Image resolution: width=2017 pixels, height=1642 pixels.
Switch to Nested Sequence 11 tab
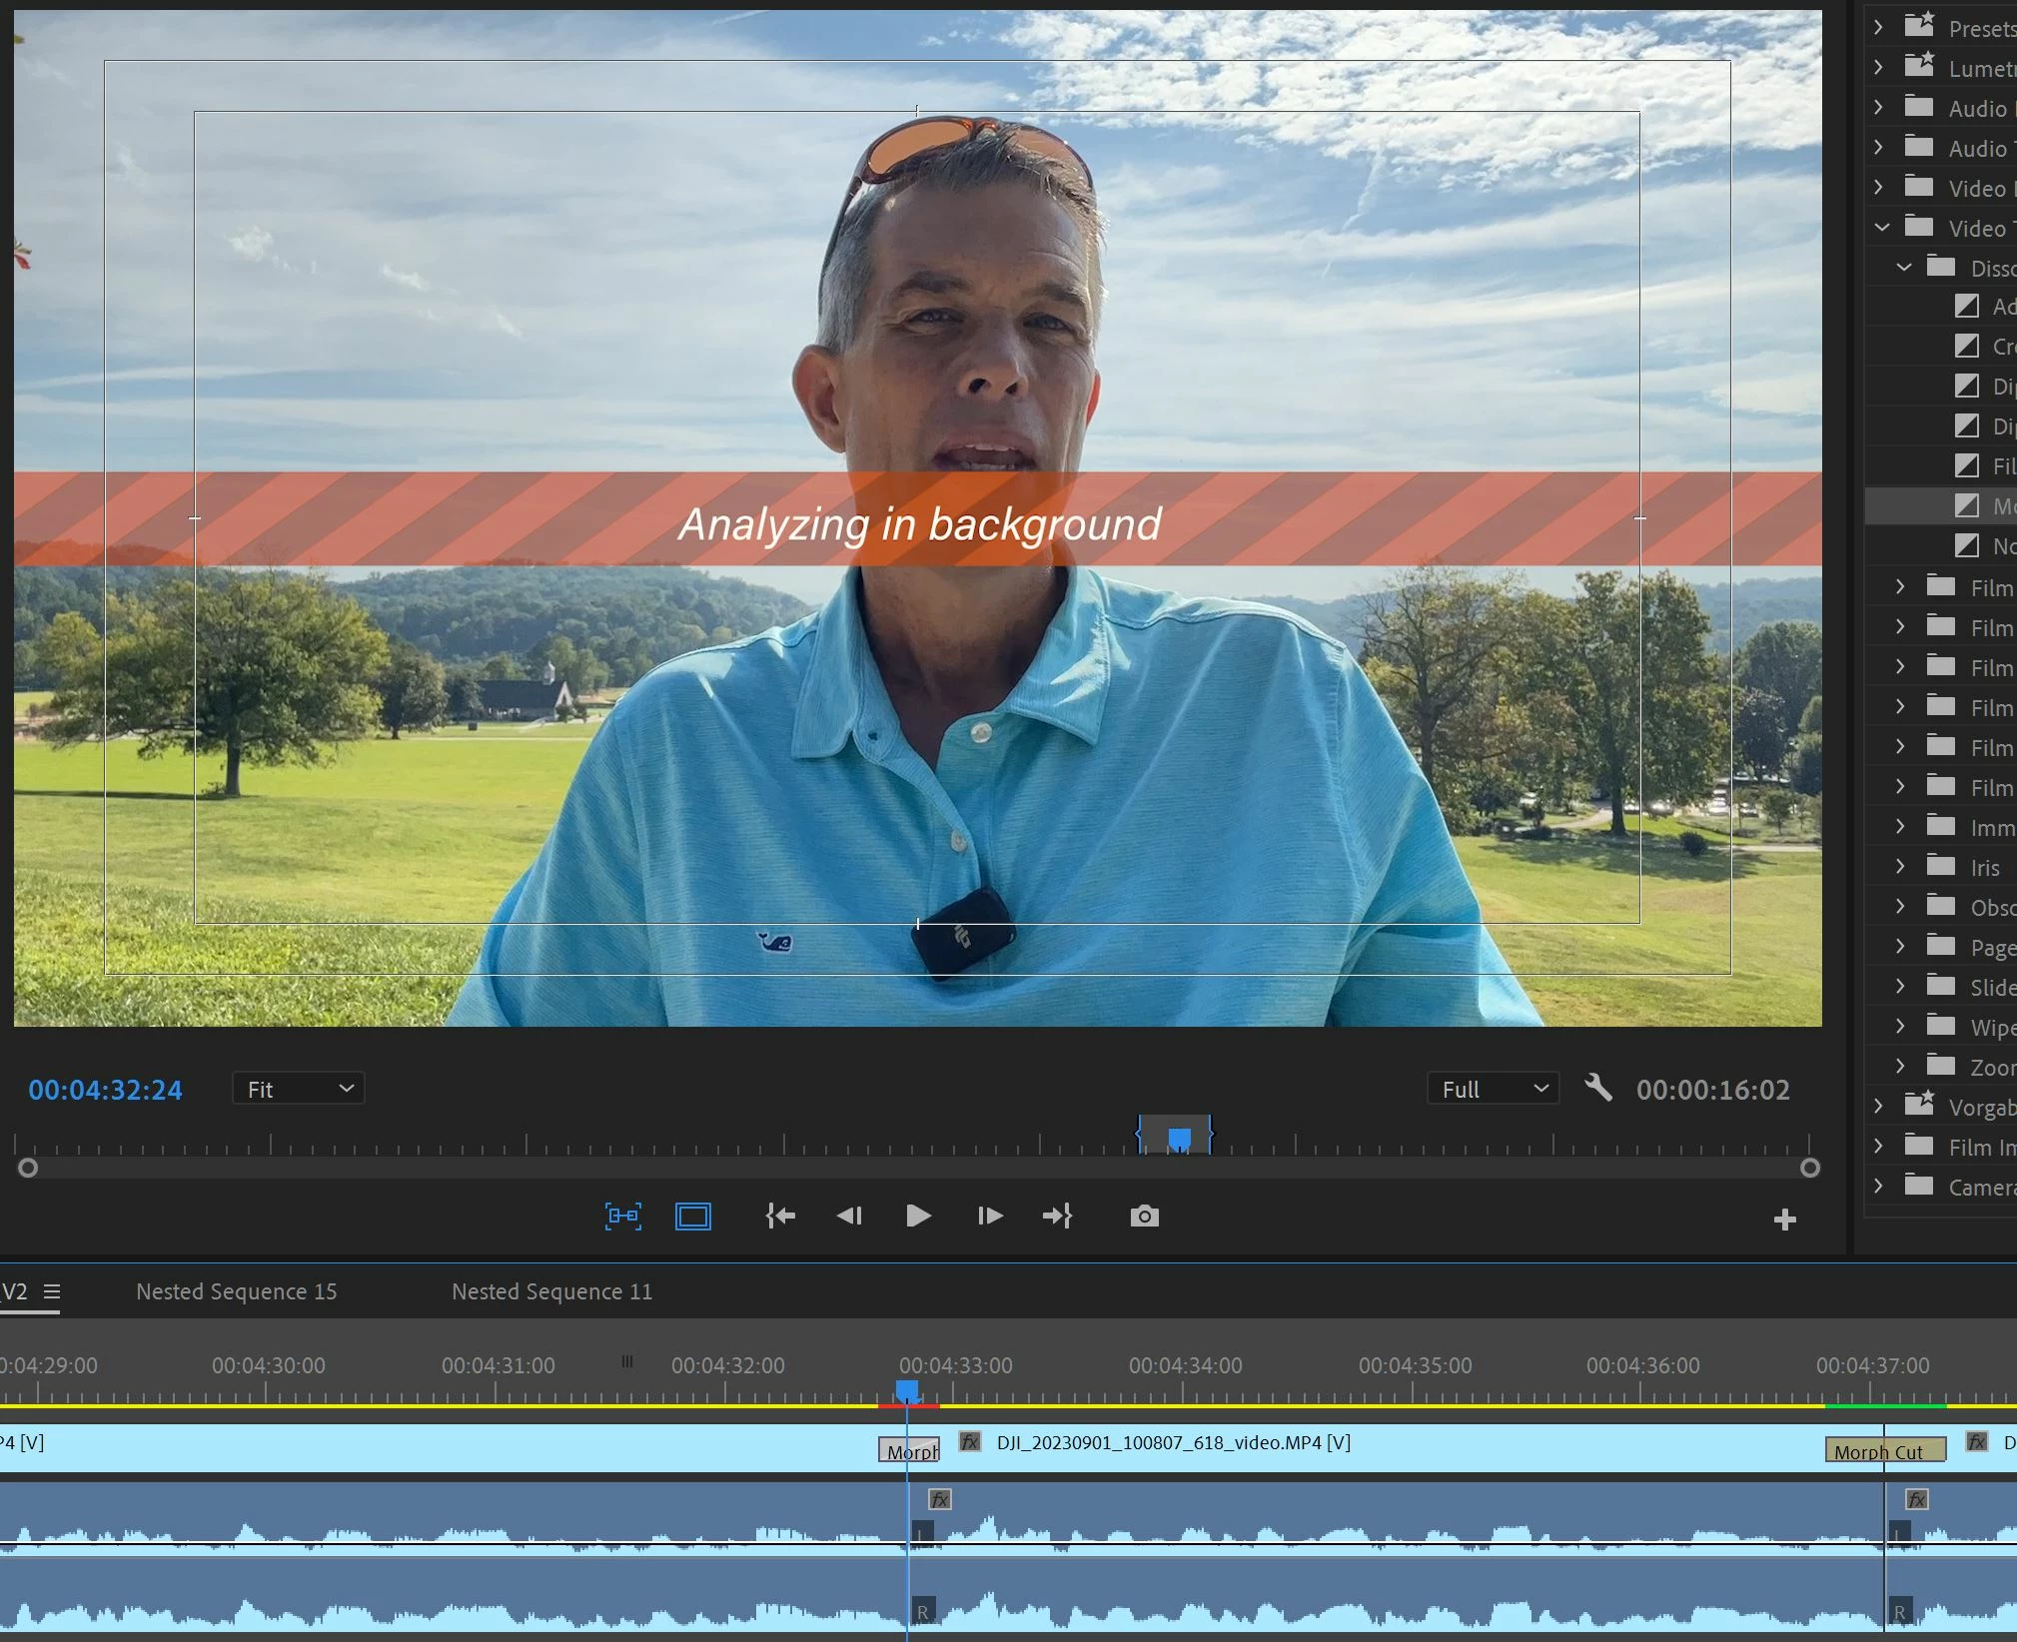551,1291
